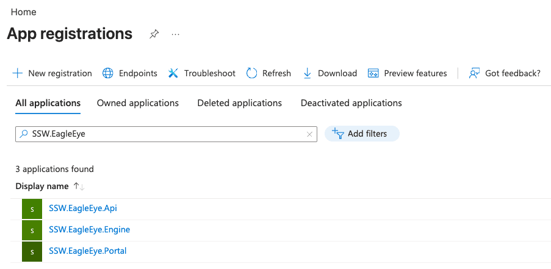This screenshot has height=269, width=551.
Task: Click the SSW.EagleEye.Portal green tile icon
Action: (x=32, y=251)
